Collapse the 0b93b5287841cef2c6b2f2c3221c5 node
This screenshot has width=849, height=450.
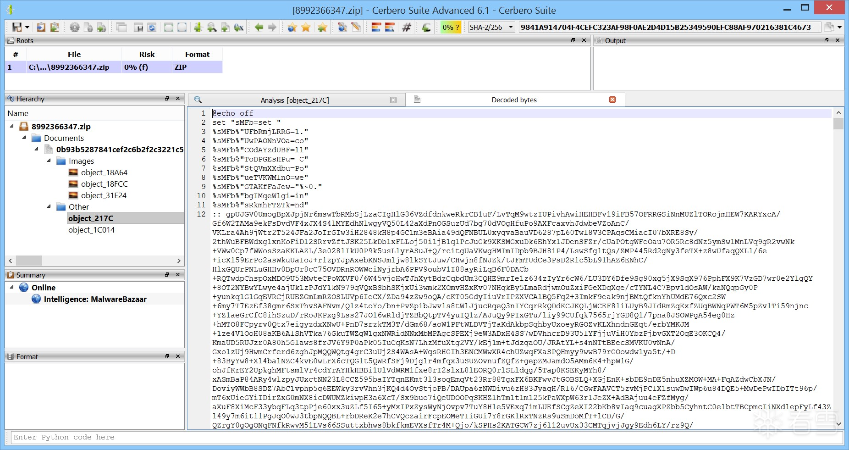pos(37,149)
